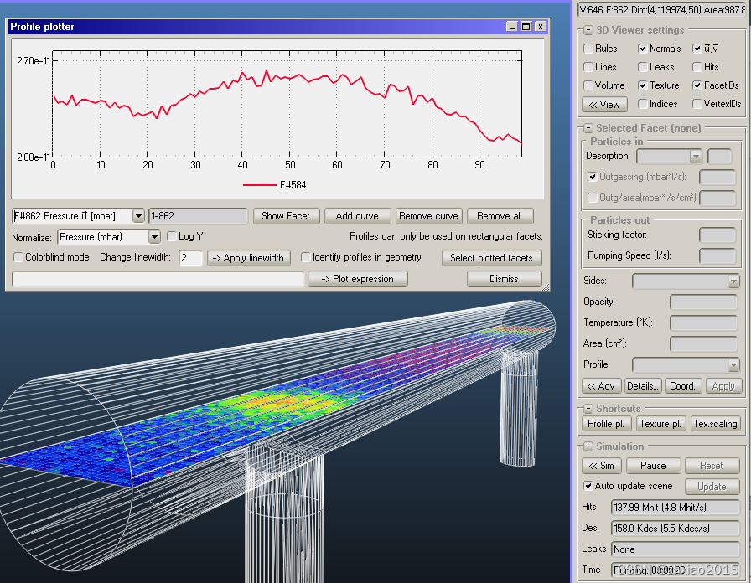The image size is (751, 583).
Task: Click the Change linewidth input field
Action: click(190, 258)
